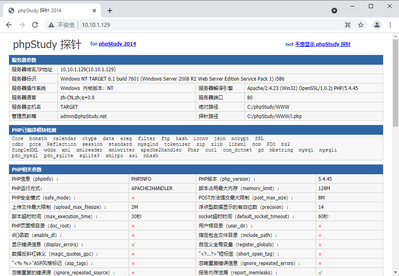Click the post_max_size value 8M
This screenshot has width=399, height=276.
[321, 198]
